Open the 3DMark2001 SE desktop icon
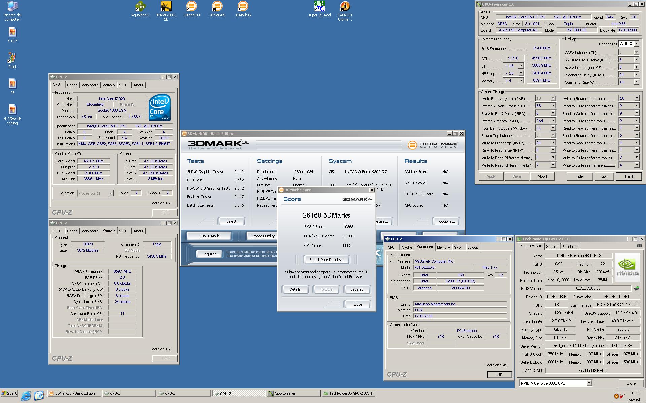The image size is (646, 403). [x=166, y=11]
